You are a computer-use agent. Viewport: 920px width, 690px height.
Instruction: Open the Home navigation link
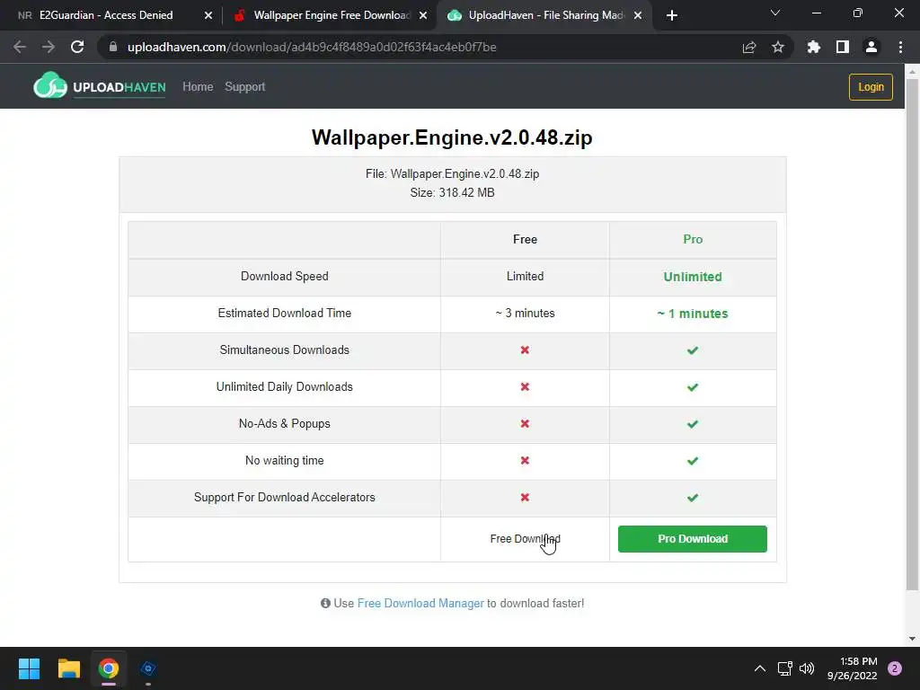(x=198, y=87)
